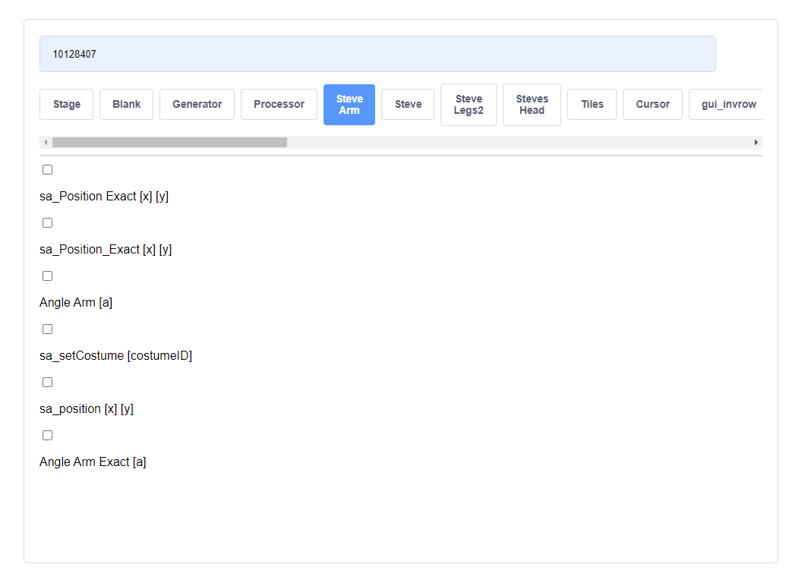The width and height of the screenshot is (805, 586).
Task: Open the Tiles sprite tab
Action: [x=592, y=104]
